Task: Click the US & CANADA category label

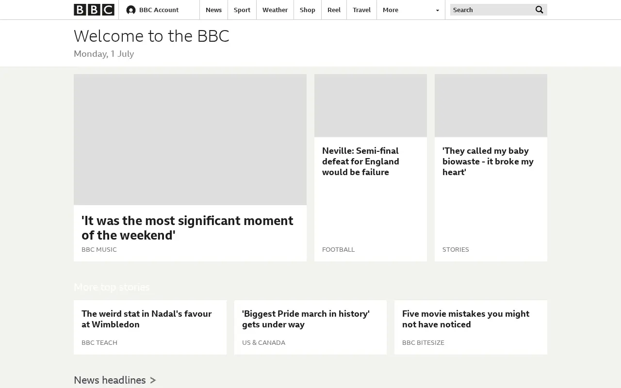Action: pyautogui.click(x=263, y=343)
